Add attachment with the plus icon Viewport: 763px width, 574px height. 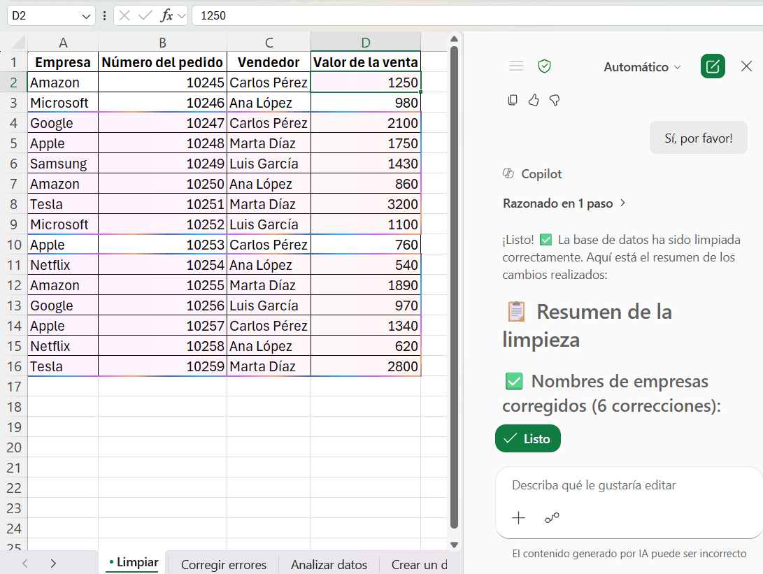coord(519,518)
